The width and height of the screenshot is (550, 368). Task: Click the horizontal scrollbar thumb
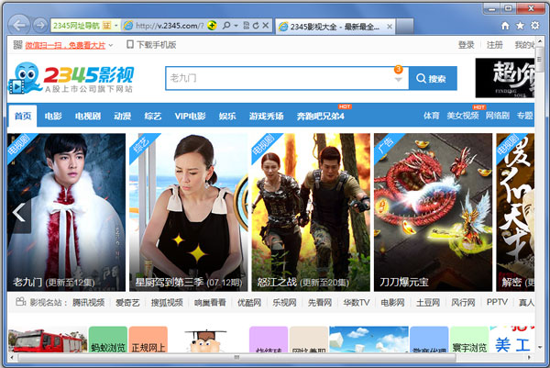pyautogui.click(x=237, y=358)
